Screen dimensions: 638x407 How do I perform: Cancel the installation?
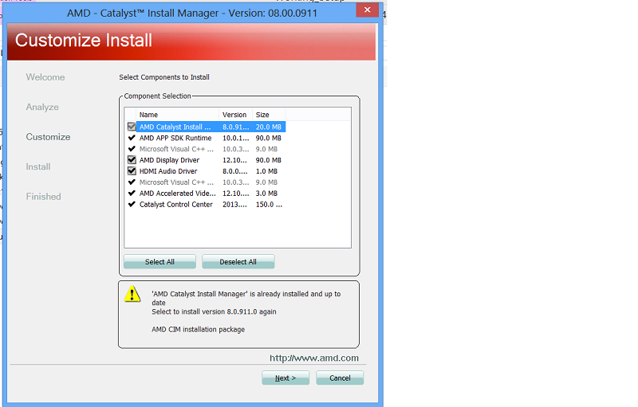coord(340,378)
